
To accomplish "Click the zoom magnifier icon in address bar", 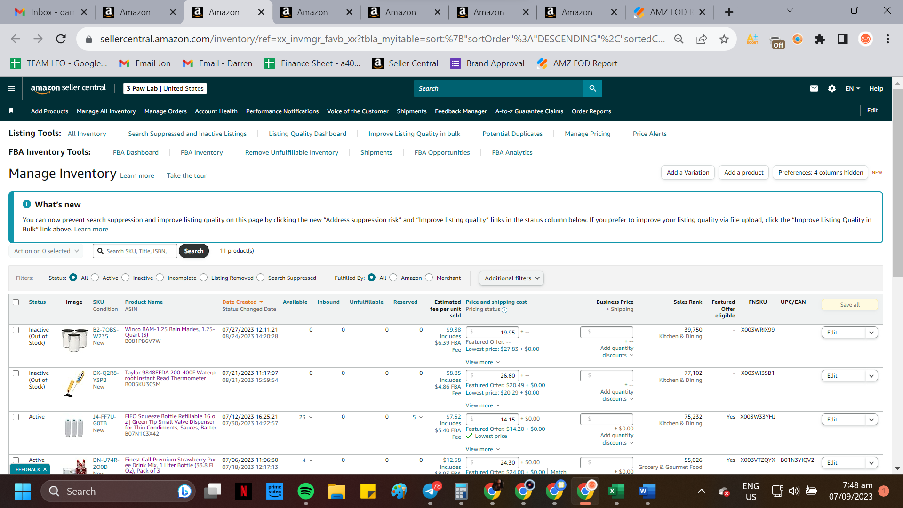I will tap(679, 39).
